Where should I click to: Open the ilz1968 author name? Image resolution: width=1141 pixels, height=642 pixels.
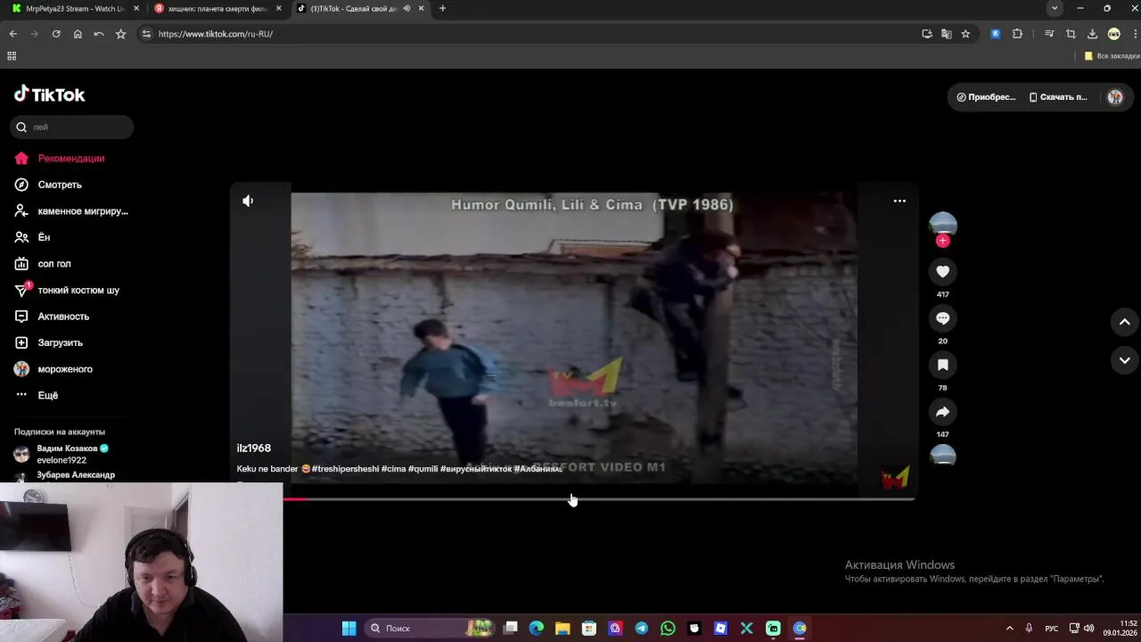coord(254,449)
